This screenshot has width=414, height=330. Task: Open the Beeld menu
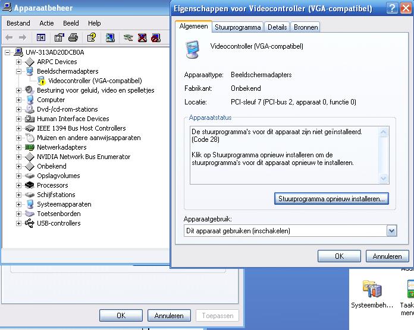[x=71, y=23]
